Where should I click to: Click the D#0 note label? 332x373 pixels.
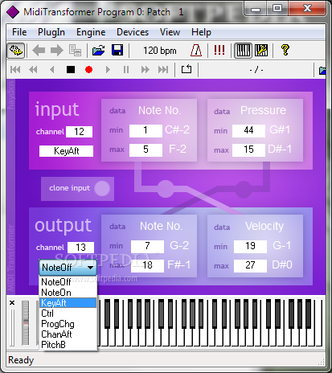[x=281, y=265]
